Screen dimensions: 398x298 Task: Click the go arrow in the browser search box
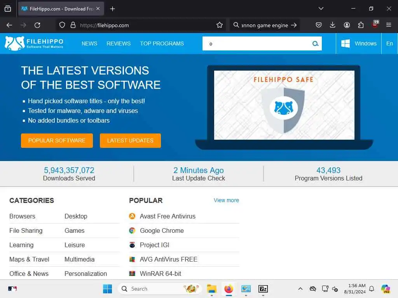click(x=294, y=25)
